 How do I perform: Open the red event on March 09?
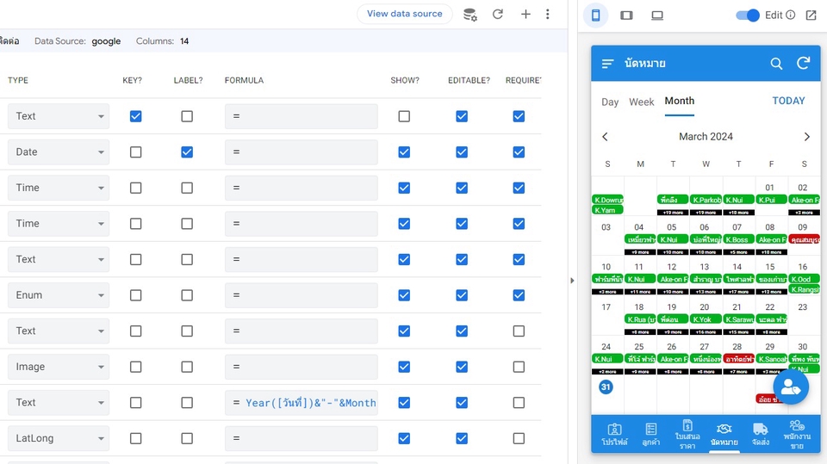805,239
